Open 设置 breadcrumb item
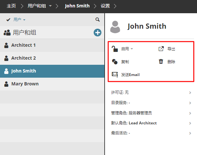This screenshot has height=155, width=197. [105, 6]
